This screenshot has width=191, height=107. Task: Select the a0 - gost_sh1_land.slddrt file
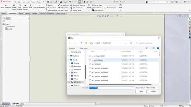pos(124,68)
